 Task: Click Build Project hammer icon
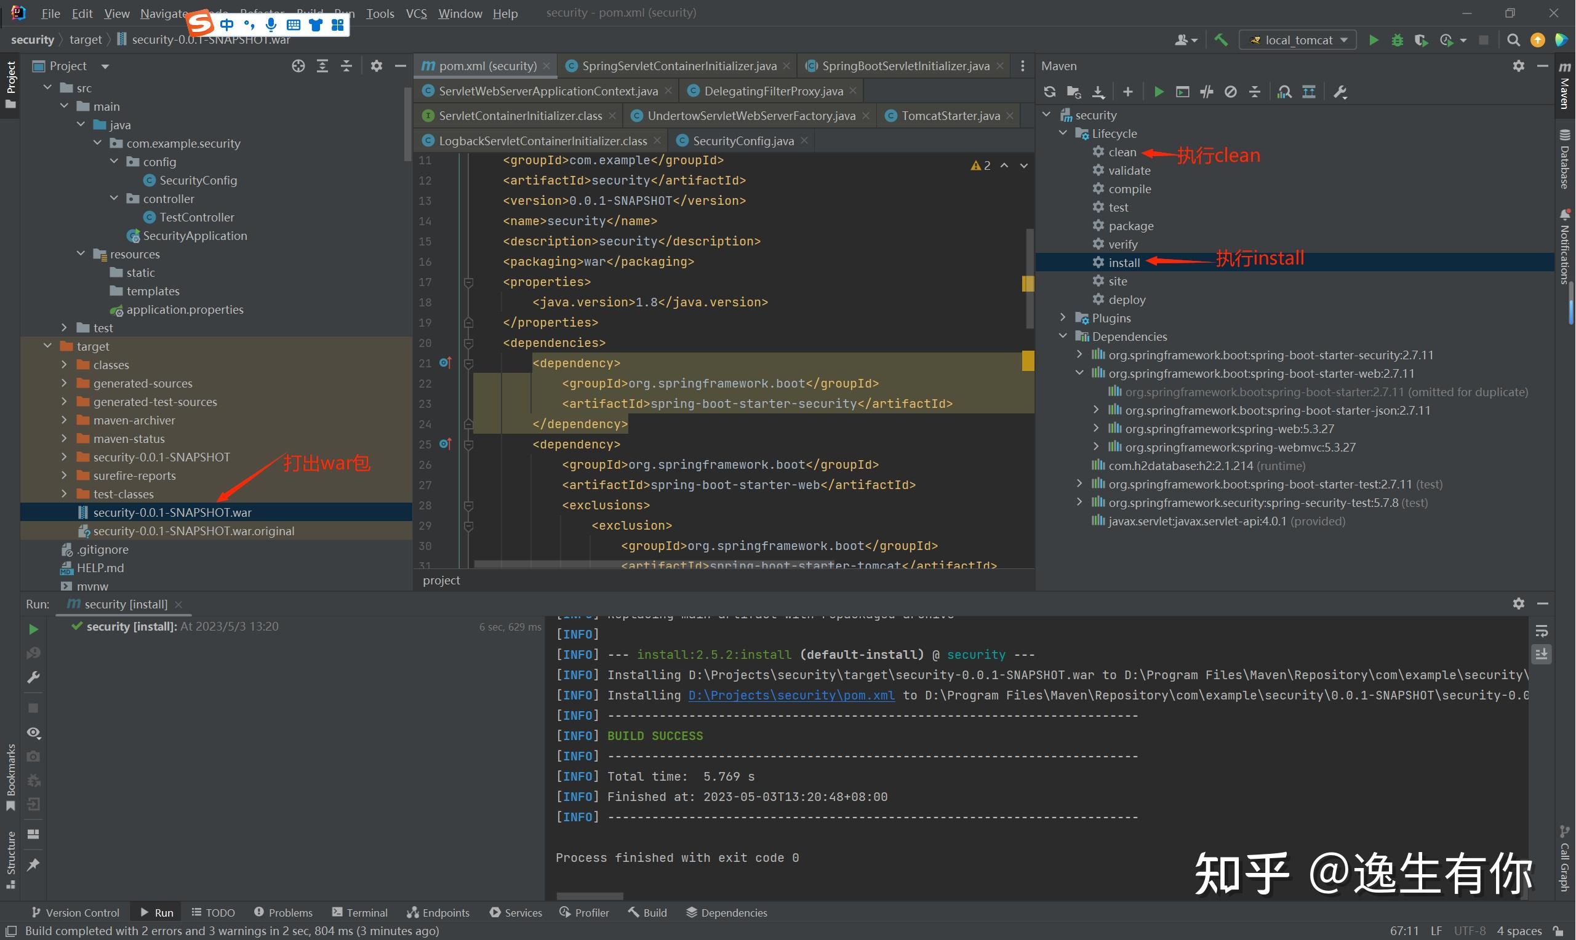(x=1221, y=40)
